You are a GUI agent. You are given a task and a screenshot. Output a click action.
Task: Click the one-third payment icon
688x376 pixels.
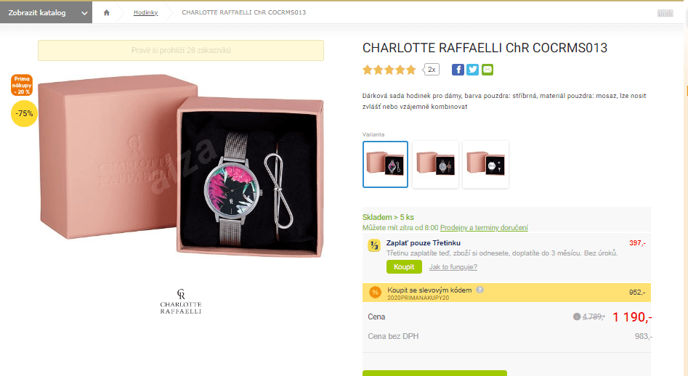point(374,245)
